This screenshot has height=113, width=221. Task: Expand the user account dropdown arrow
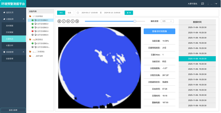[217, 4]
